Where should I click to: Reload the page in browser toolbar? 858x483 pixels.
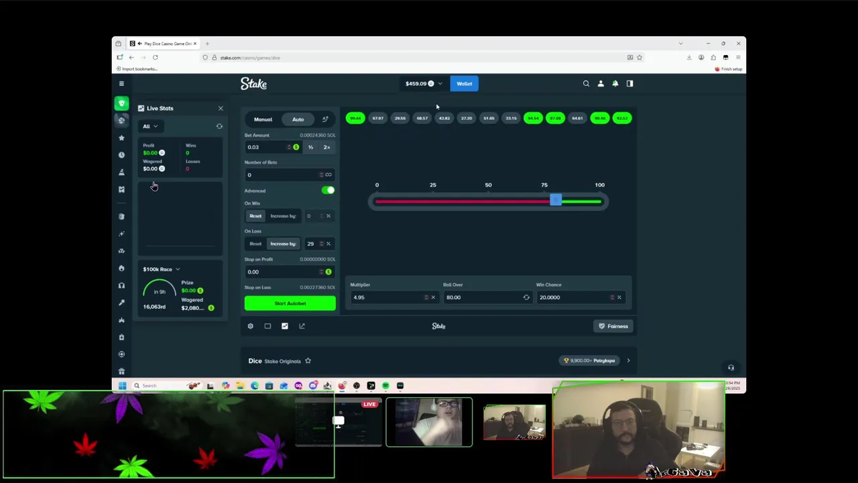pyautogui.click(x=155, y=58)
